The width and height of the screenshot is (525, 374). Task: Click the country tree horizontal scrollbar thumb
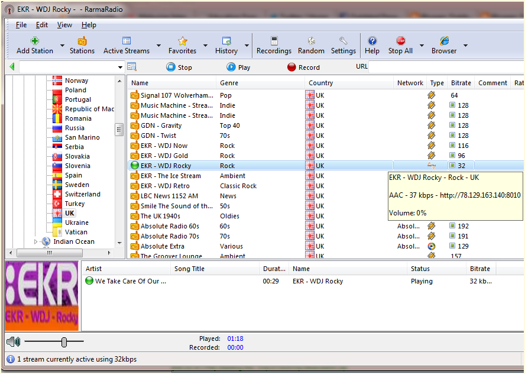coord(50,253)
